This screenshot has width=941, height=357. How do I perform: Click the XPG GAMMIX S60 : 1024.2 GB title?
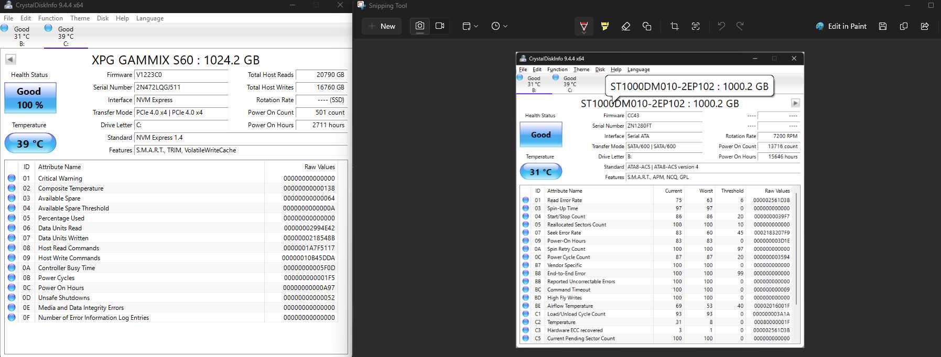point(176,60)
